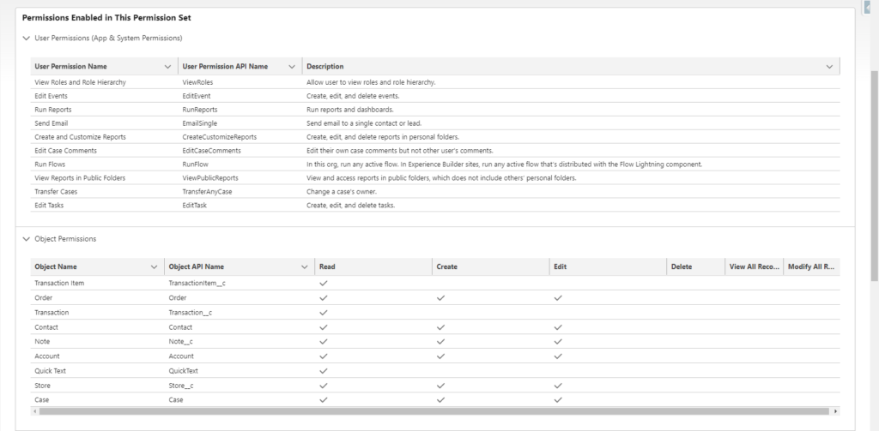Click Read checkmark for Transaction Item
This screenshot has width=879, height=431.
pyautogui.click(x=323, y=284)
